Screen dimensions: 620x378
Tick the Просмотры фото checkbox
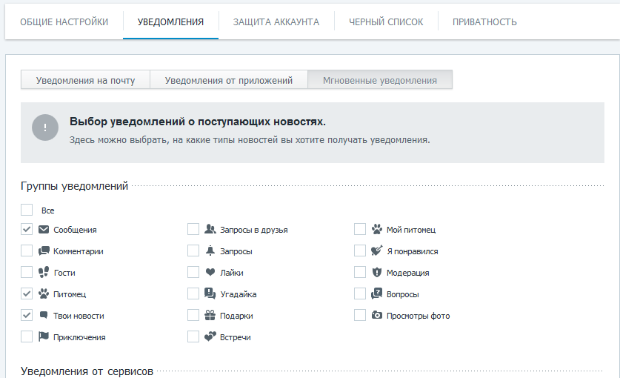pyautogui.click(x=360, y=315)
